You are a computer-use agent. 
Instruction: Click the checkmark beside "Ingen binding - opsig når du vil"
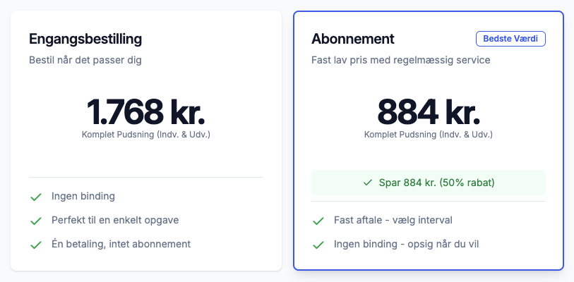(x=318, y=245)
